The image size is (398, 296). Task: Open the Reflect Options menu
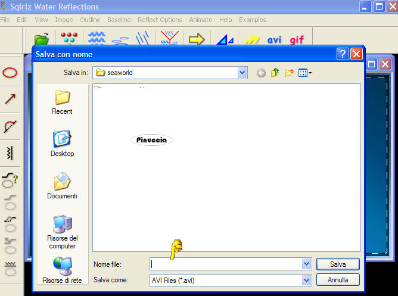[x=160, y=20]
